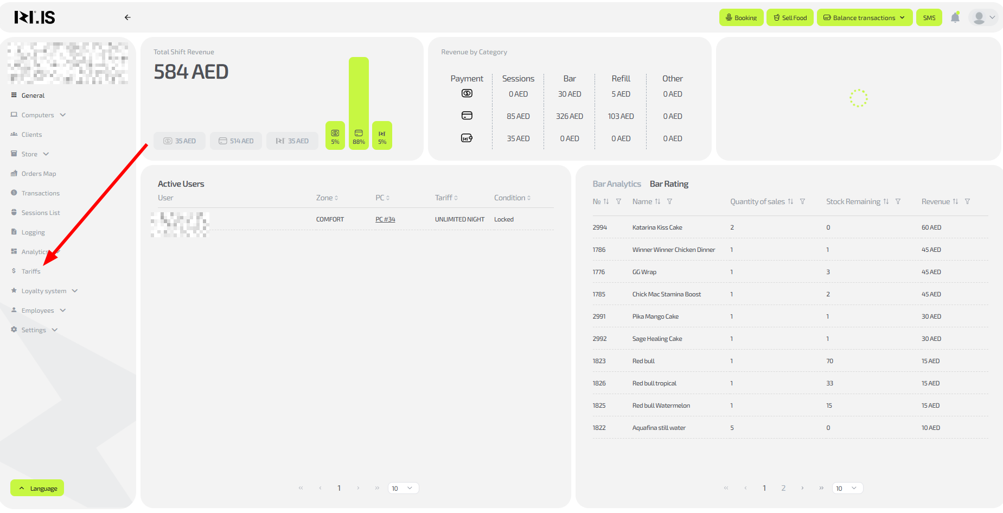
Task: Sort Bar Rating by Revenue column arrows
Action: [955, 201]
